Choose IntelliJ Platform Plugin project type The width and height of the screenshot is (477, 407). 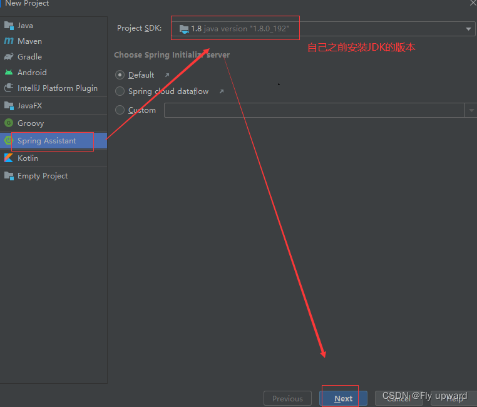click(x=54, y=88)
